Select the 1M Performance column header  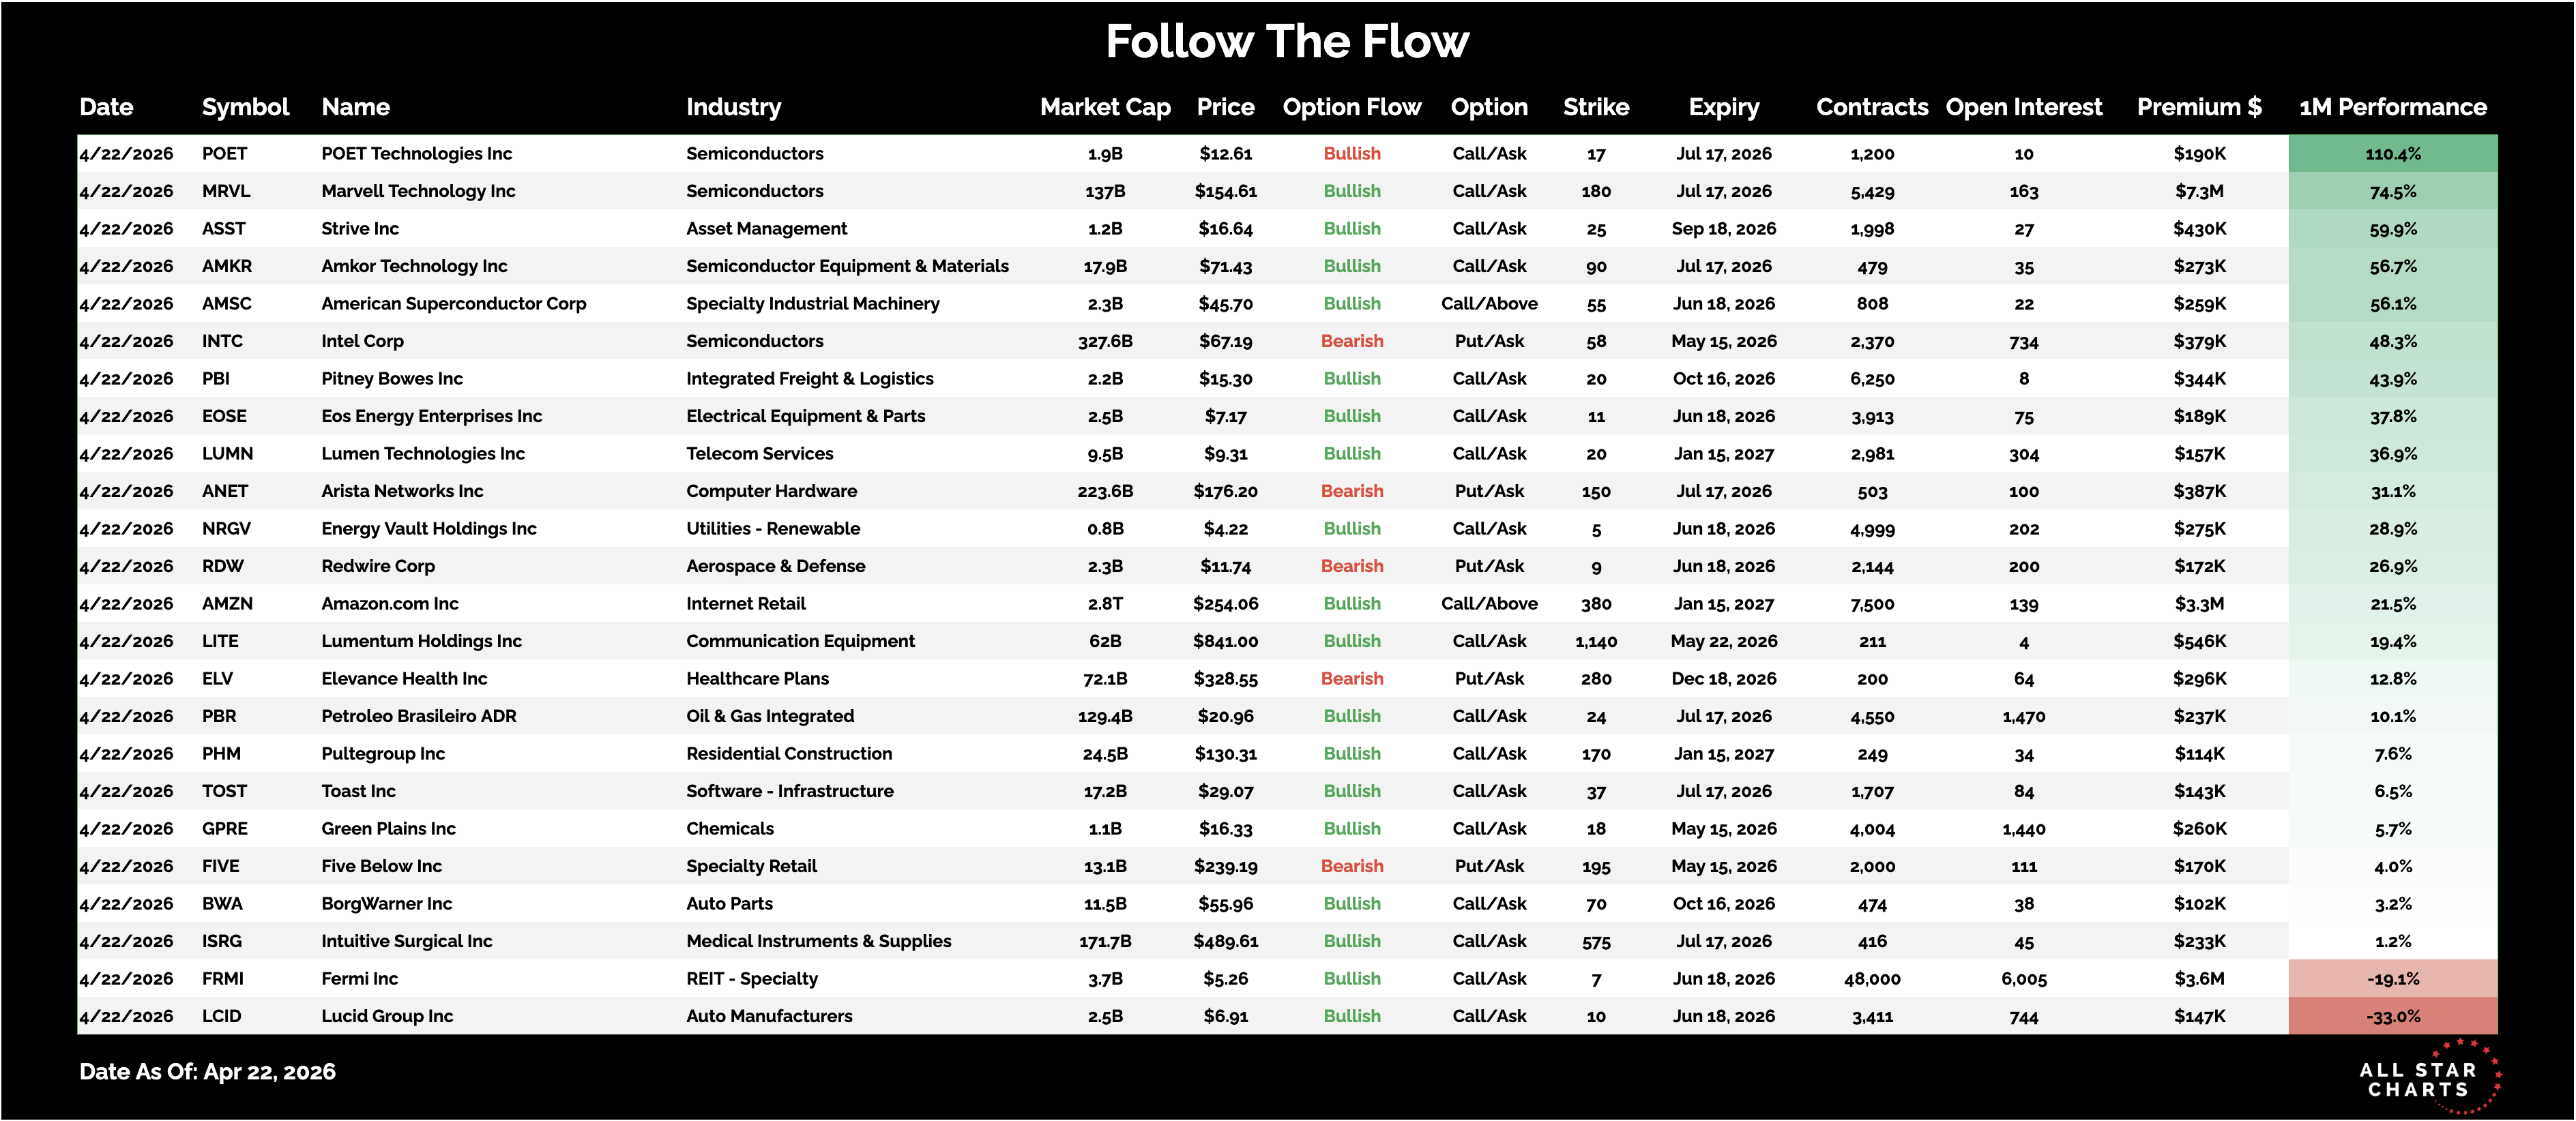tap(2392, 107)
